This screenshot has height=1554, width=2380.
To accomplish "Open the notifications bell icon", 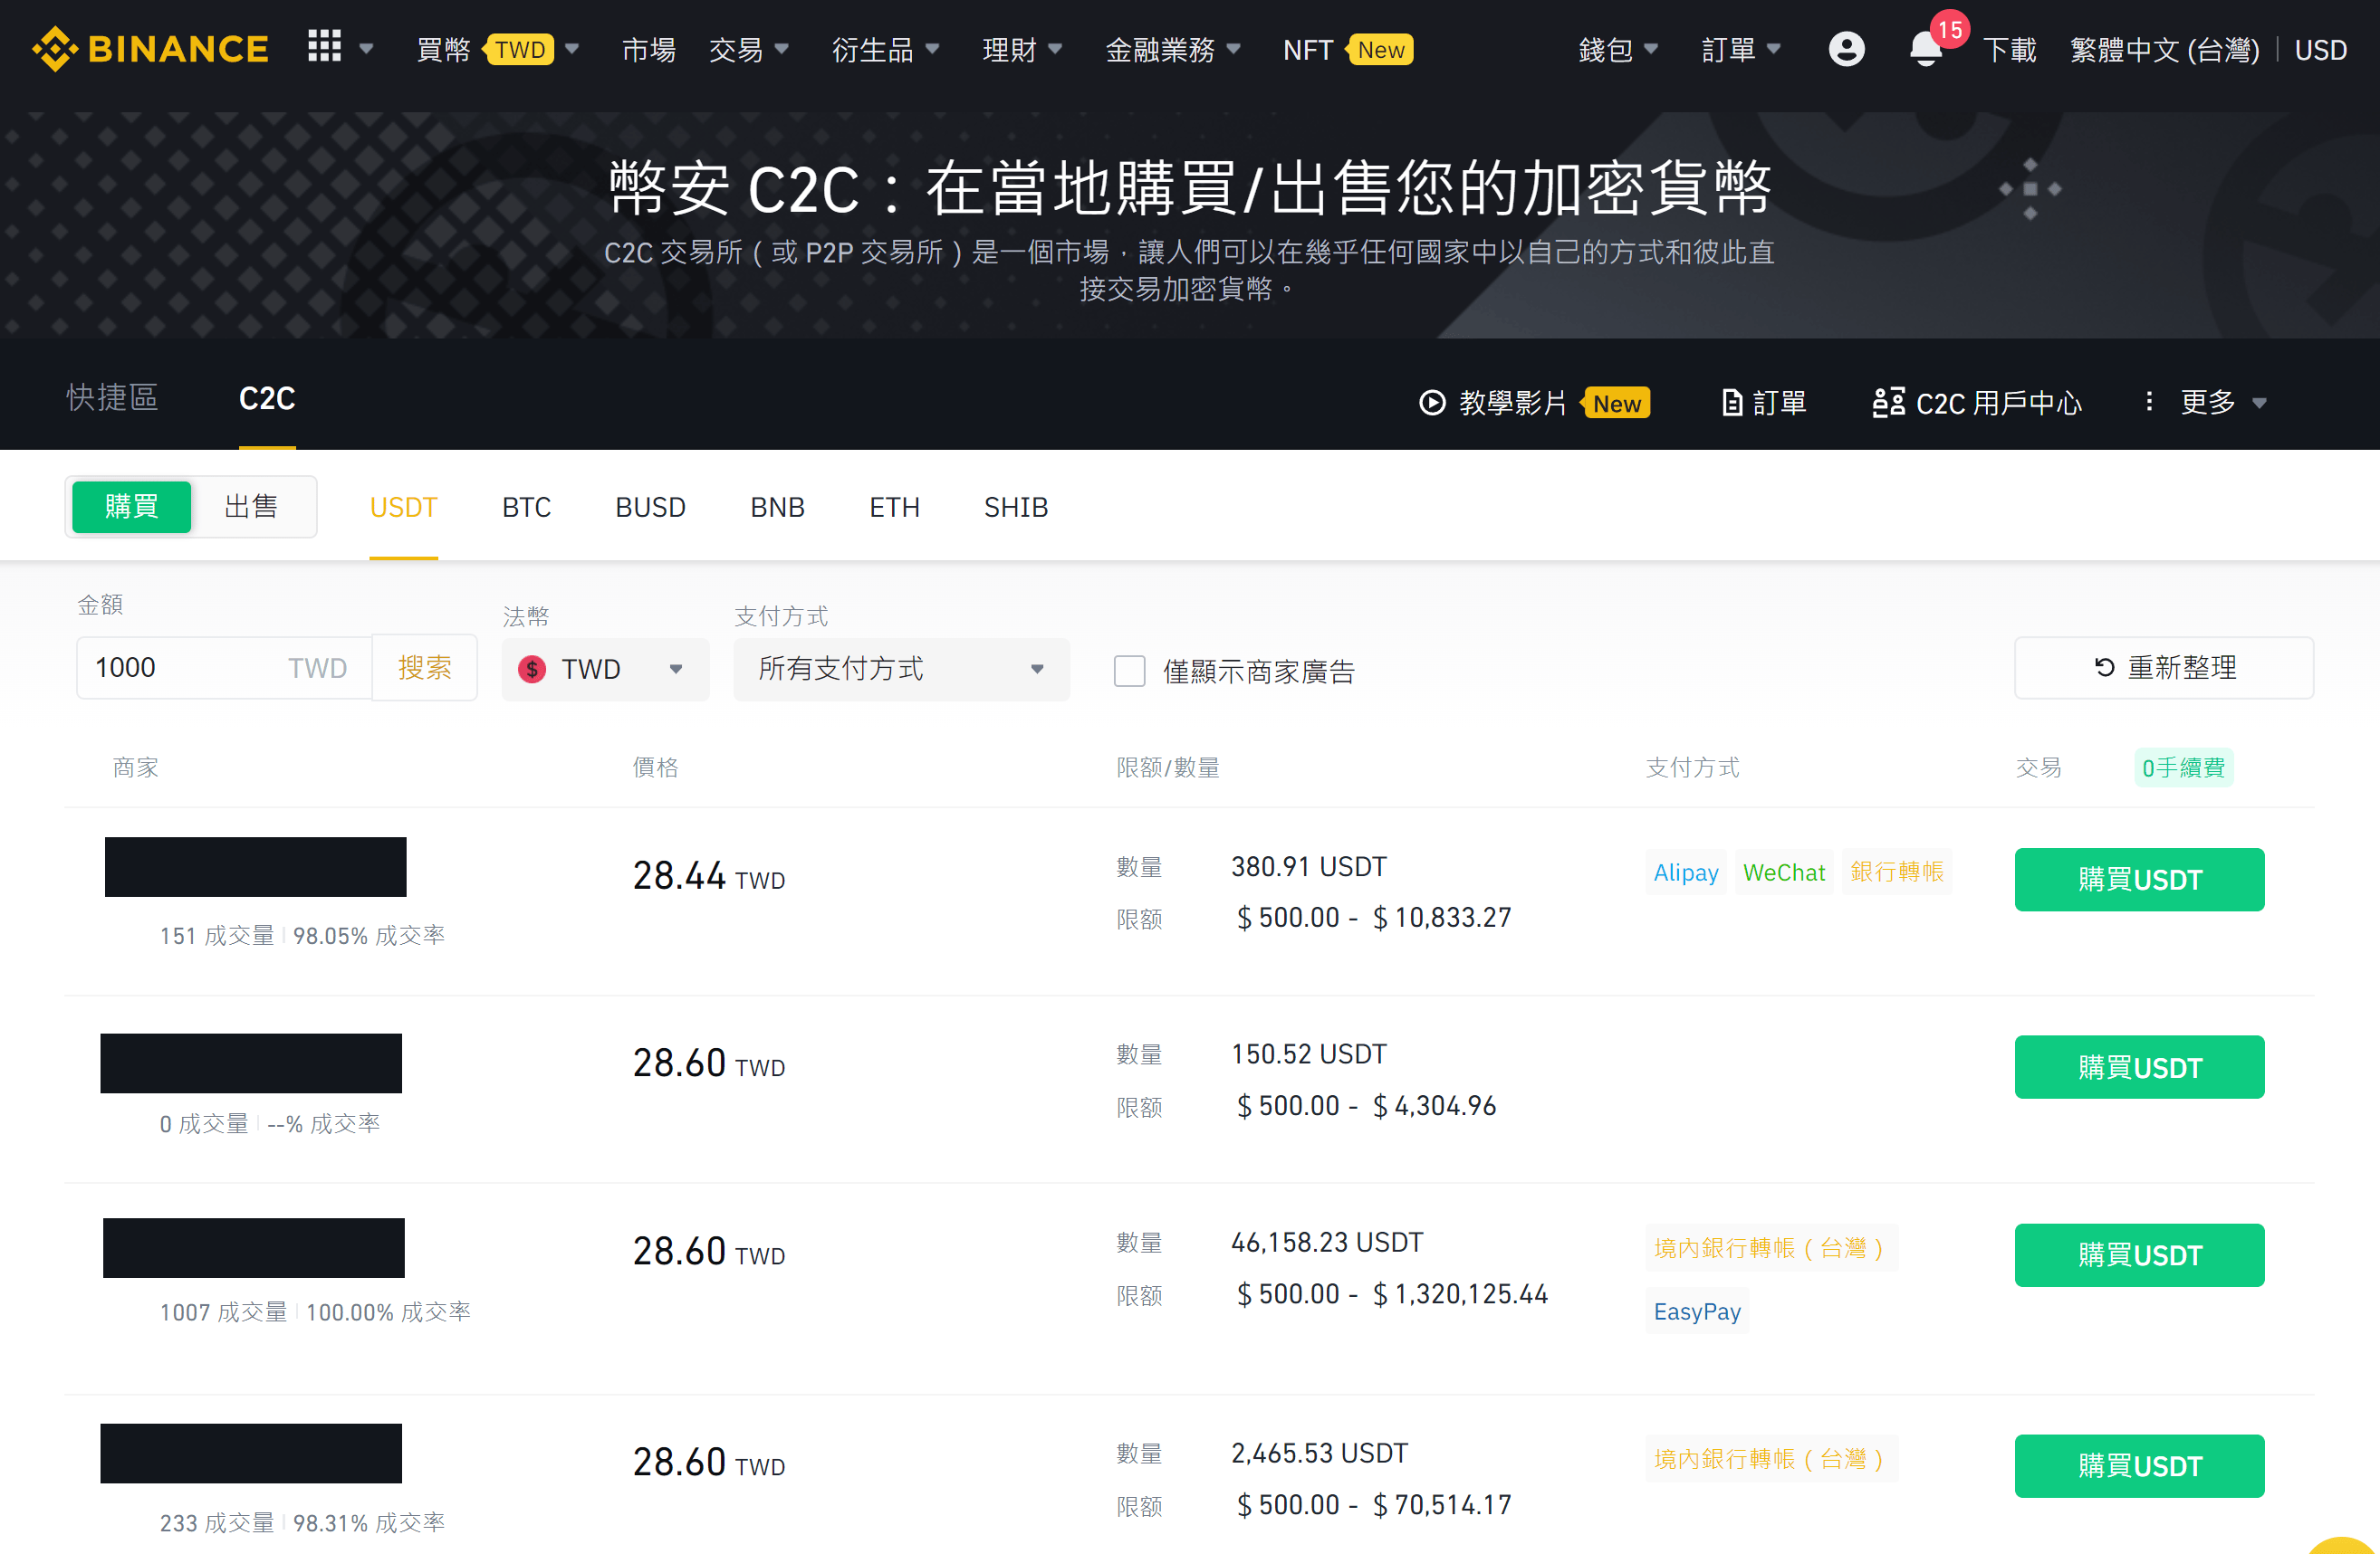I will click(x=1925, y=49).
